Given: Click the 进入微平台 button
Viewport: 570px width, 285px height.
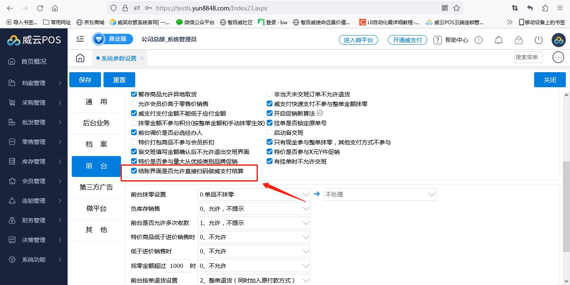Looking at the screenshot, I should pyautogui.click(x=358, y=40).
